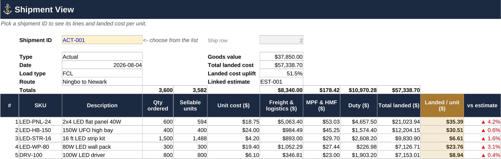Select SKU cell LED-PNL-24
This screenshot has height=159, width=501.
40,122
